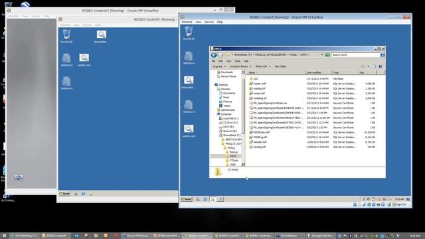This screenshot has height=239, width=425.
Task: Click Search DATA input field
Action: (355, 55)
